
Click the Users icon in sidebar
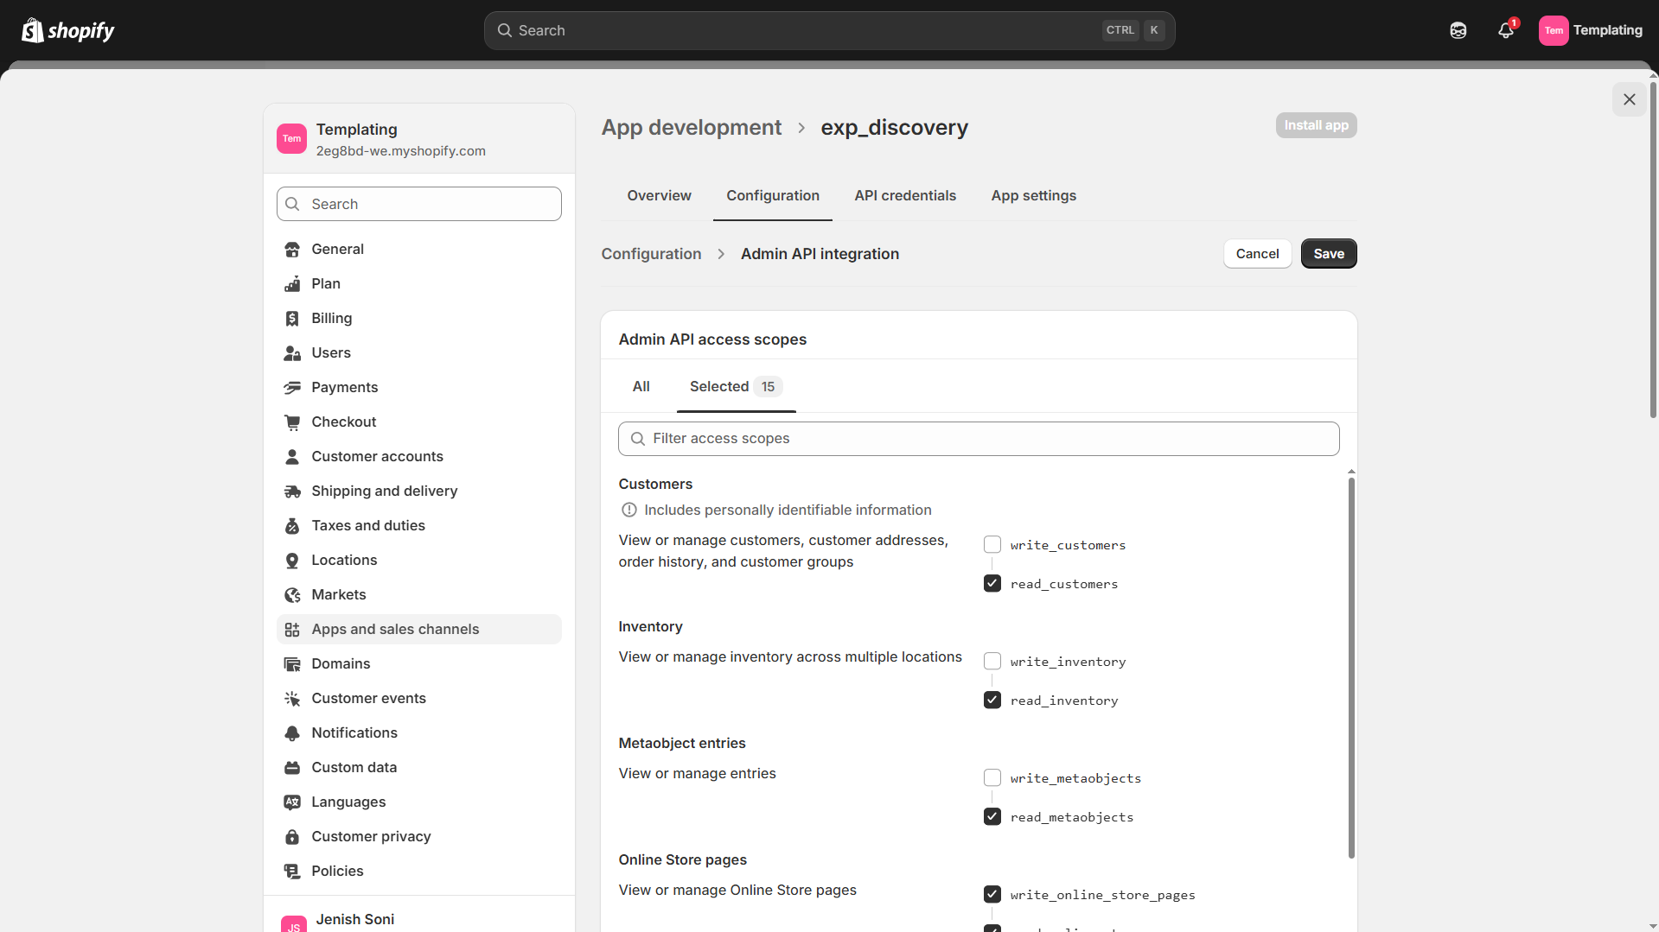pyautogui.click(x=292, y=353)
